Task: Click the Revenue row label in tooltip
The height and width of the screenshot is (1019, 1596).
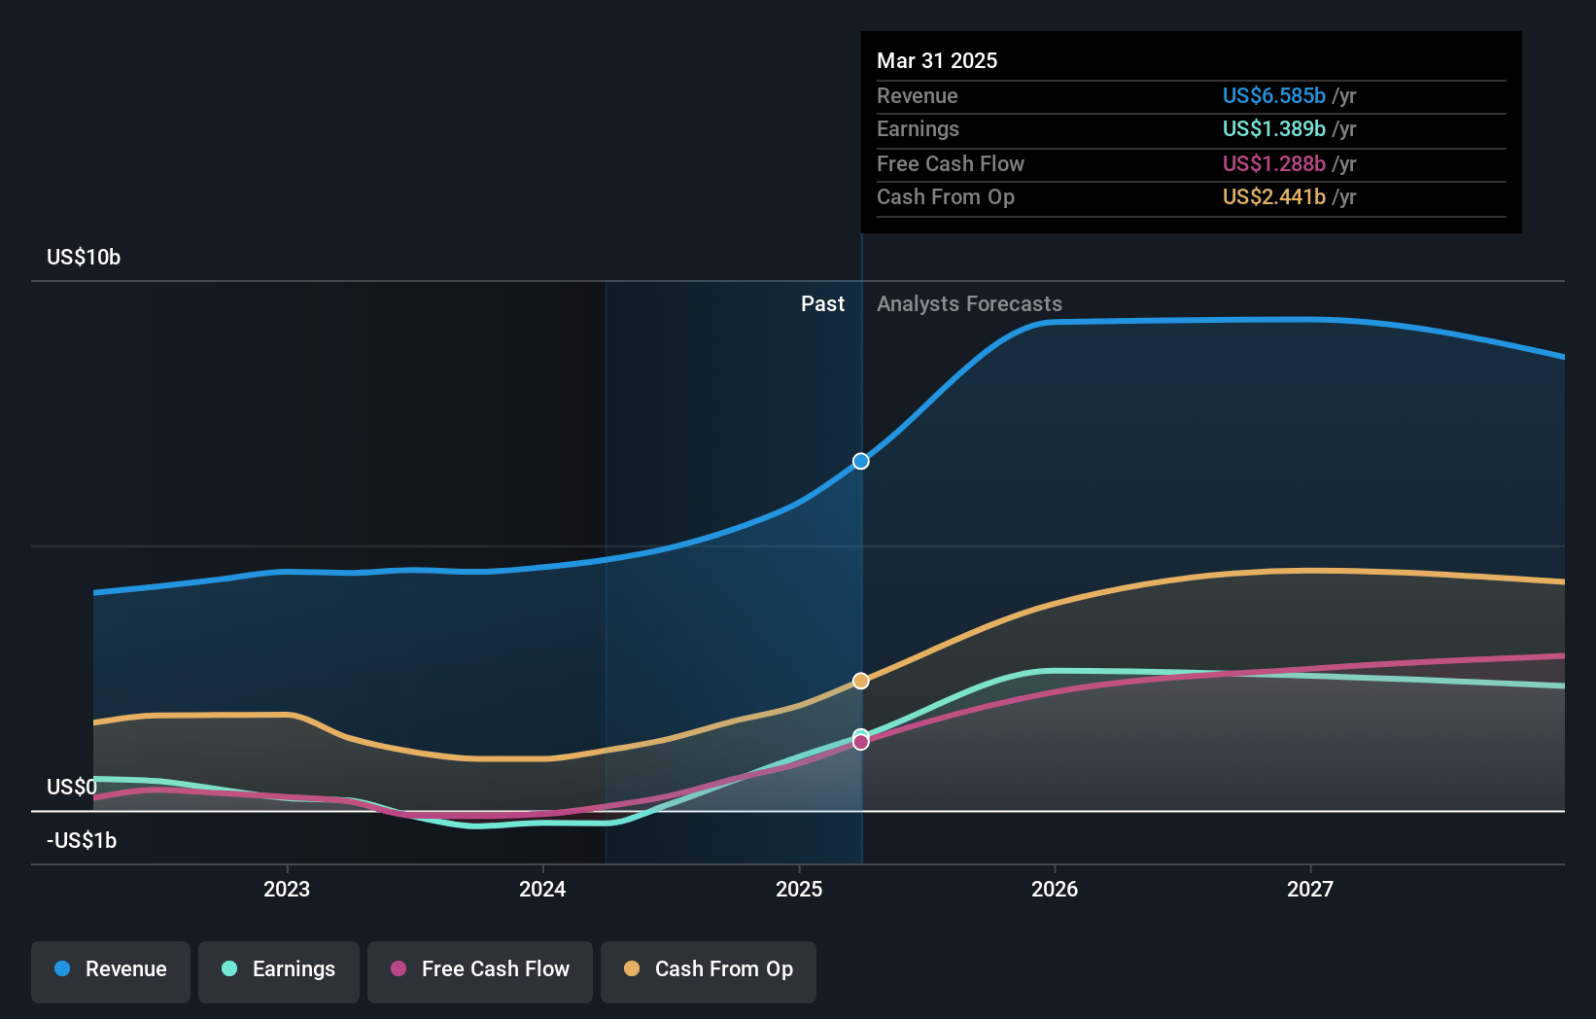Action: (917, 95)
